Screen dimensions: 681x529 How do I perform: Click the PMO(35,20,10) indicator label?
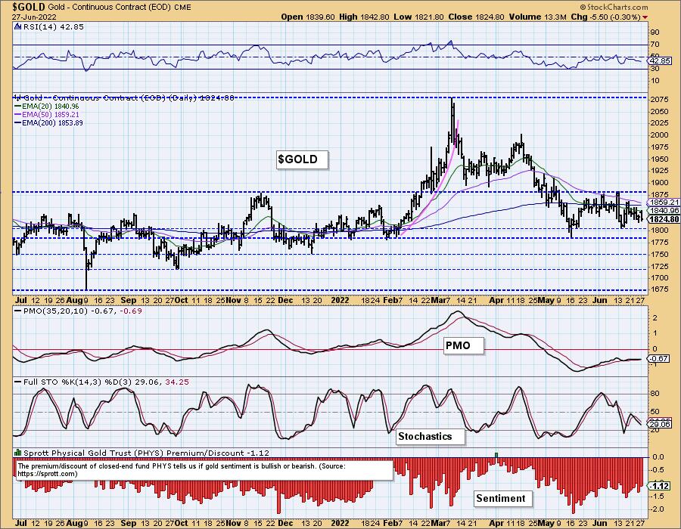pos(78,311)
